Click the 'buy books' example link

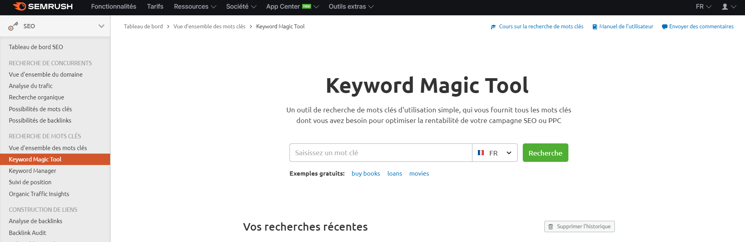coord(366,174)
